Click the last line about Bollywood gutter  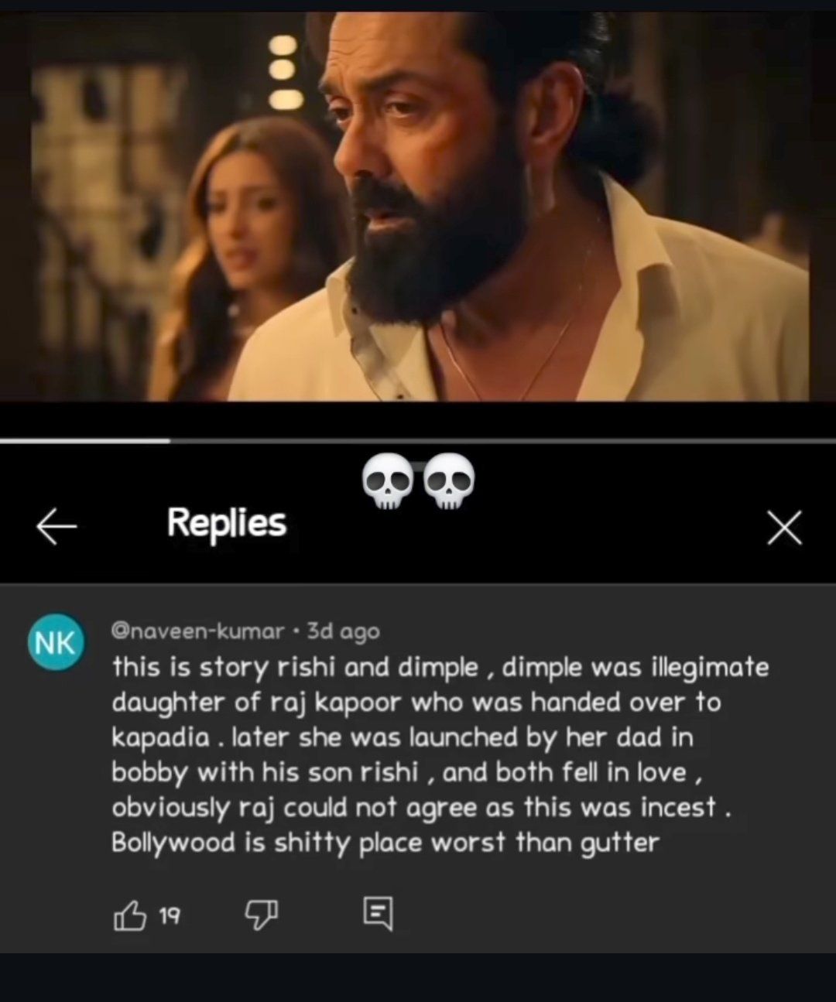pos(385,842)
